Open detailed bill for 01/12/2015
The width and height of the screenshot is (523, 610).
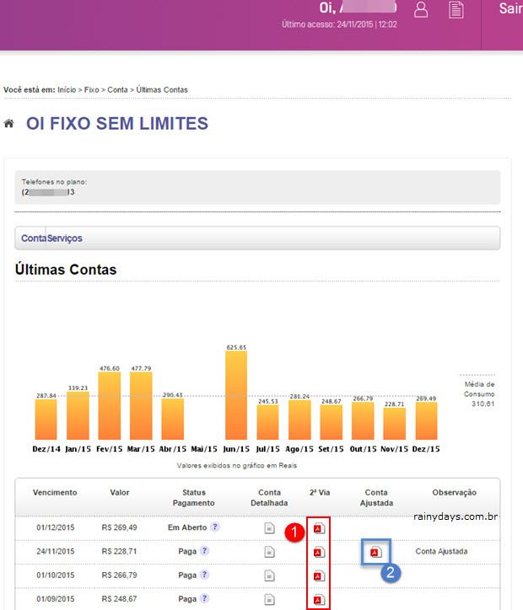(269, 528)
